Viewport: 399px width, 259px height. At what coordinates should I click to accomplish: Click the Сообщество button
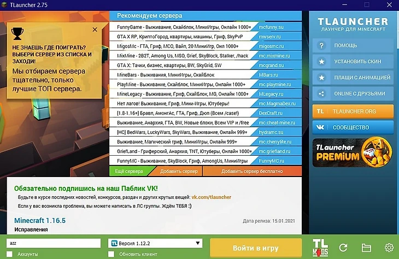pos(353,127)
